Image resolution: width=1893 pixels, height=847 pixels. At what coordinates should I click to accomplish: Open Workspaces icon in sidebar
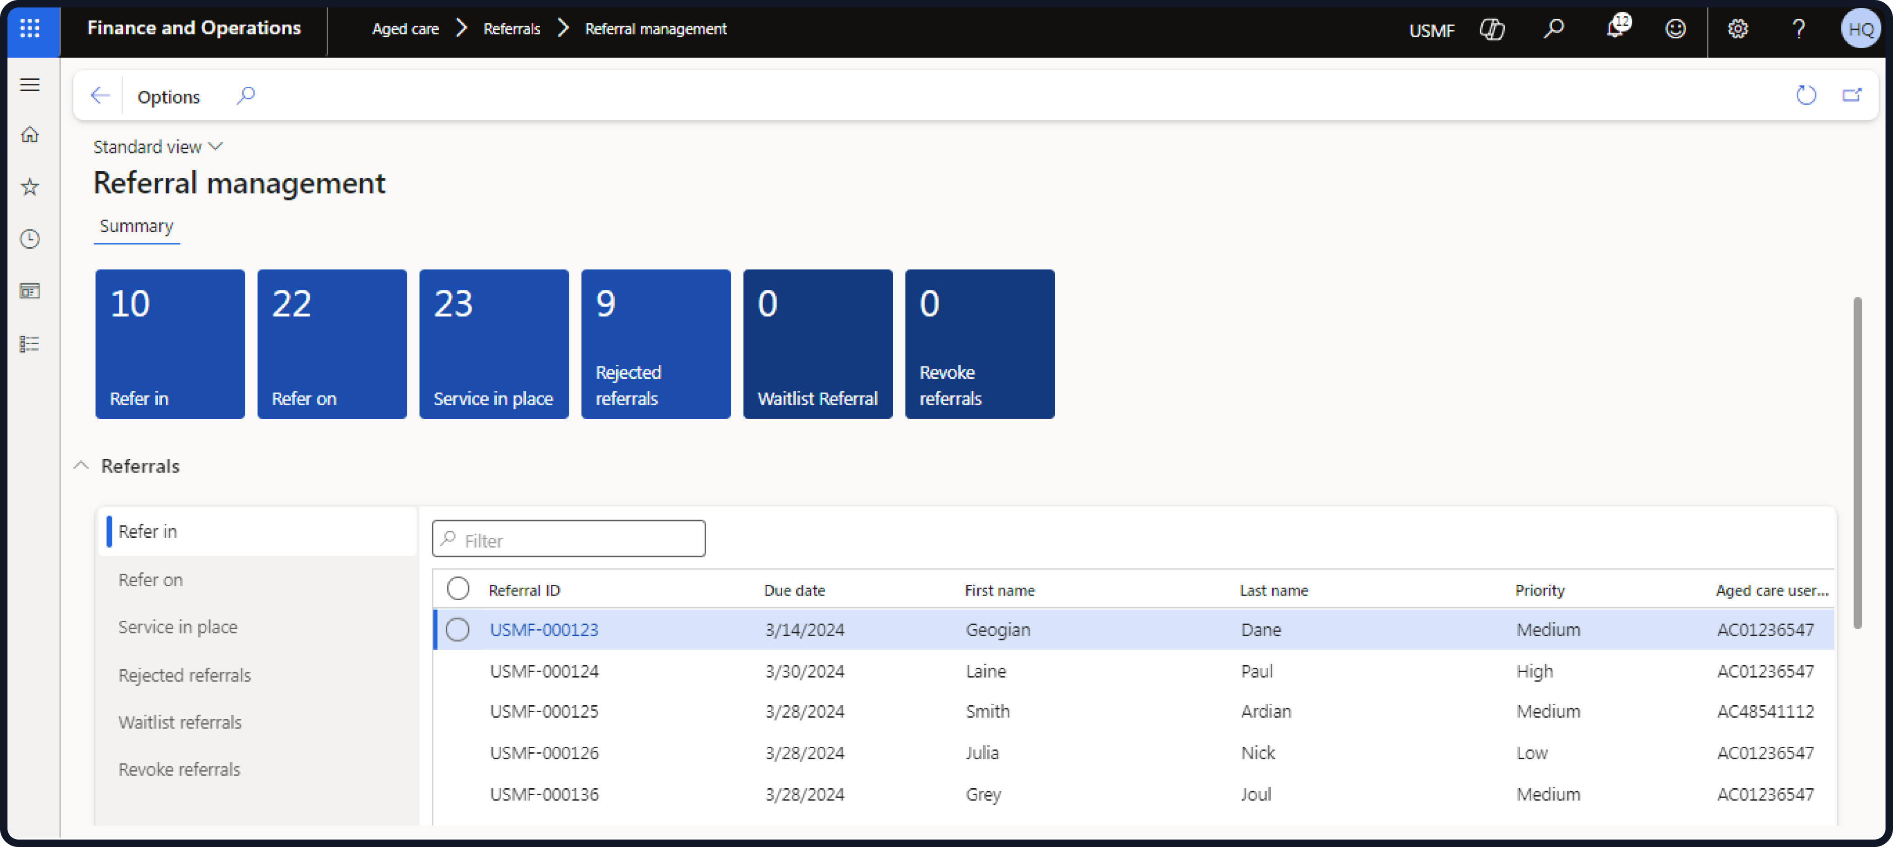point(30,292)
